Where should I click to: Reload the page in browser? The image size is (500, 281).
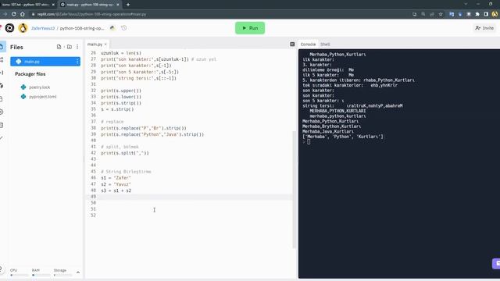coord(13,14)
